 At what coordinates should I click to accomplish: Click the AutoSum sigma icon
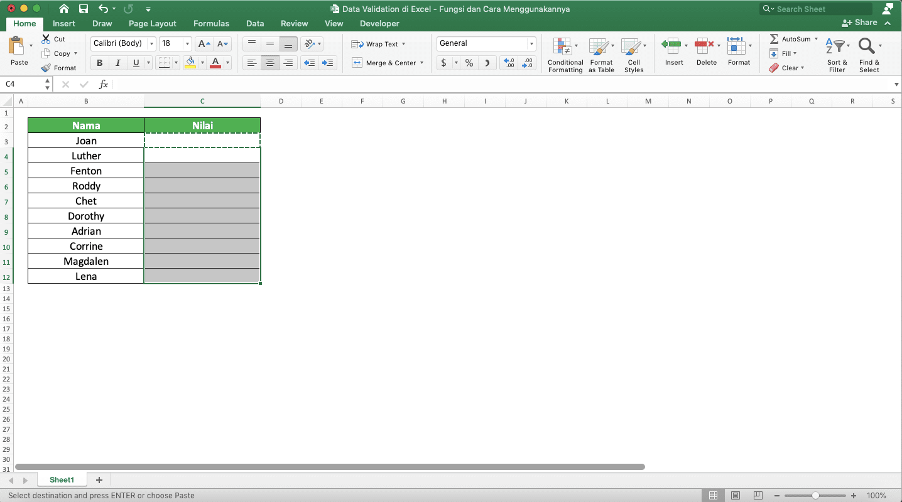(774, 39)
